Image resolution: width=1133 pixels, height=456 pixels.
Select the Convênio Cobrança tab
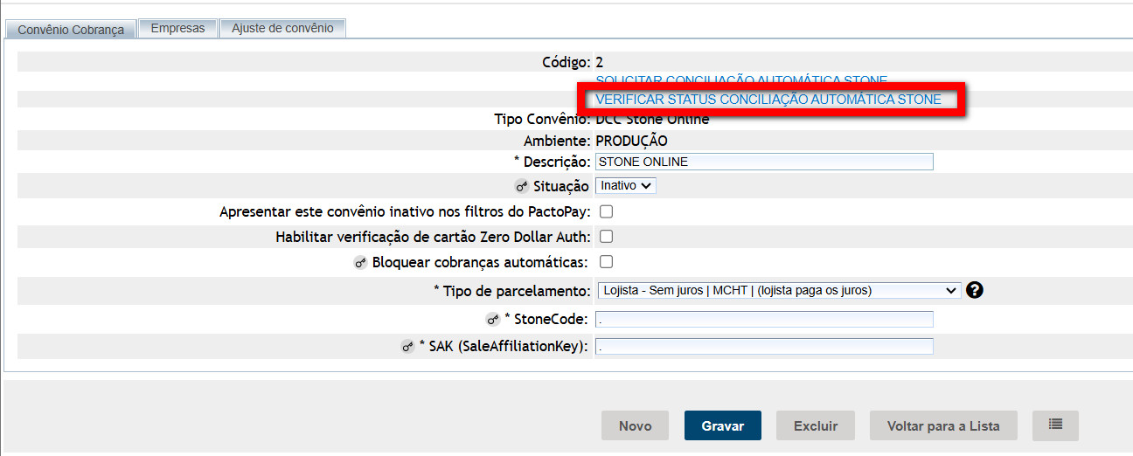pos(71,30)
